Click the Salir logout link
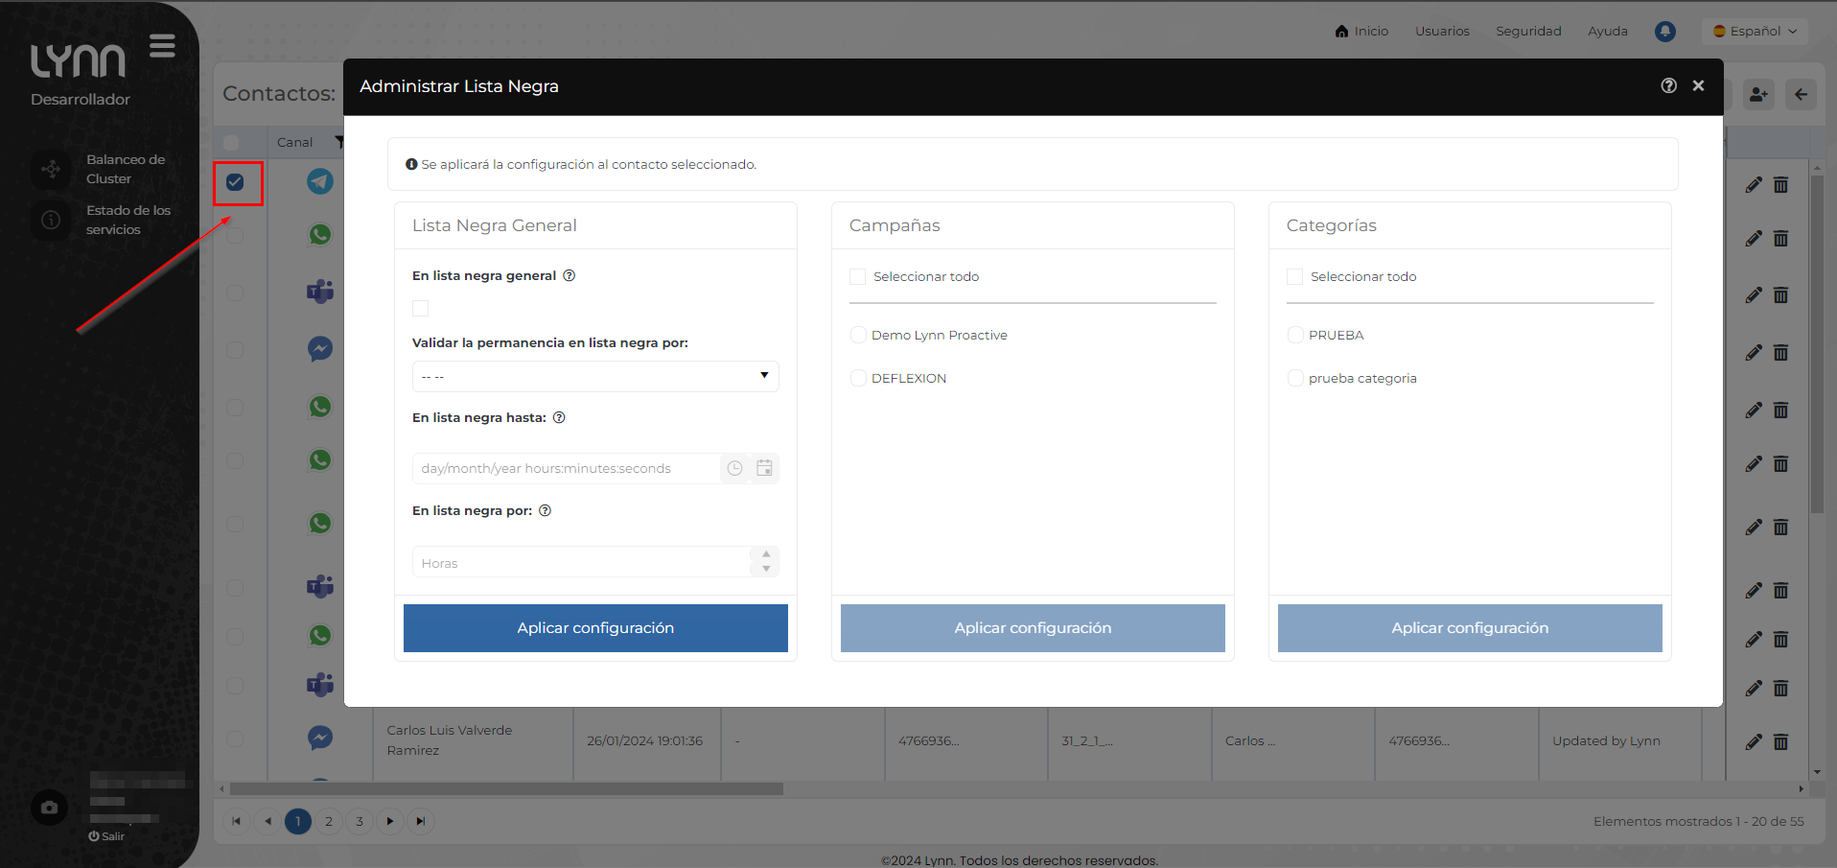Screen dimensions: 1837x868 point(106,836)
